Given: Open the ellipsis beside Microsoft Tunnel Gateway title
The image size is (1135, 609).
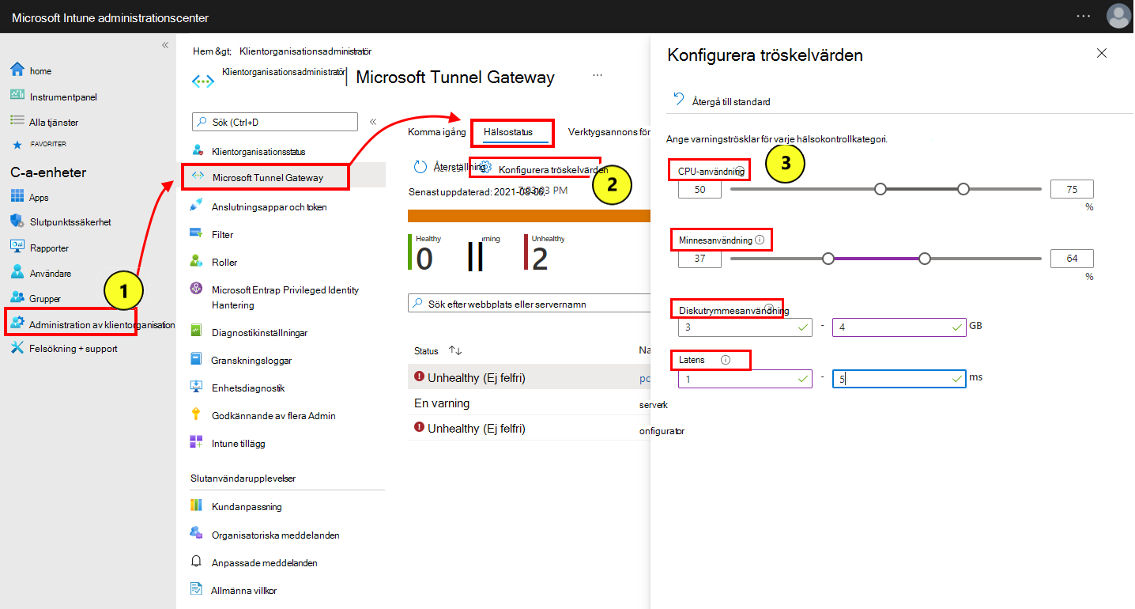Looking at the screenshot, I should pos(598,74).
